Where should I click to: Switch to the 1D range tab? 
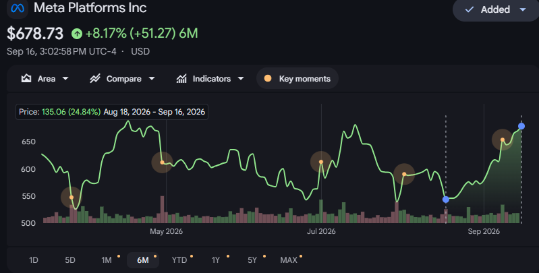pos(34,260)
